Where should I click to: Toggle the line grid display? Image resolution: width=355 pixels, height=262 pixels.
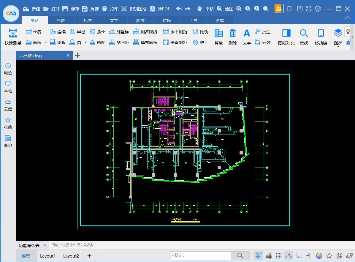[x=269, y=256]
